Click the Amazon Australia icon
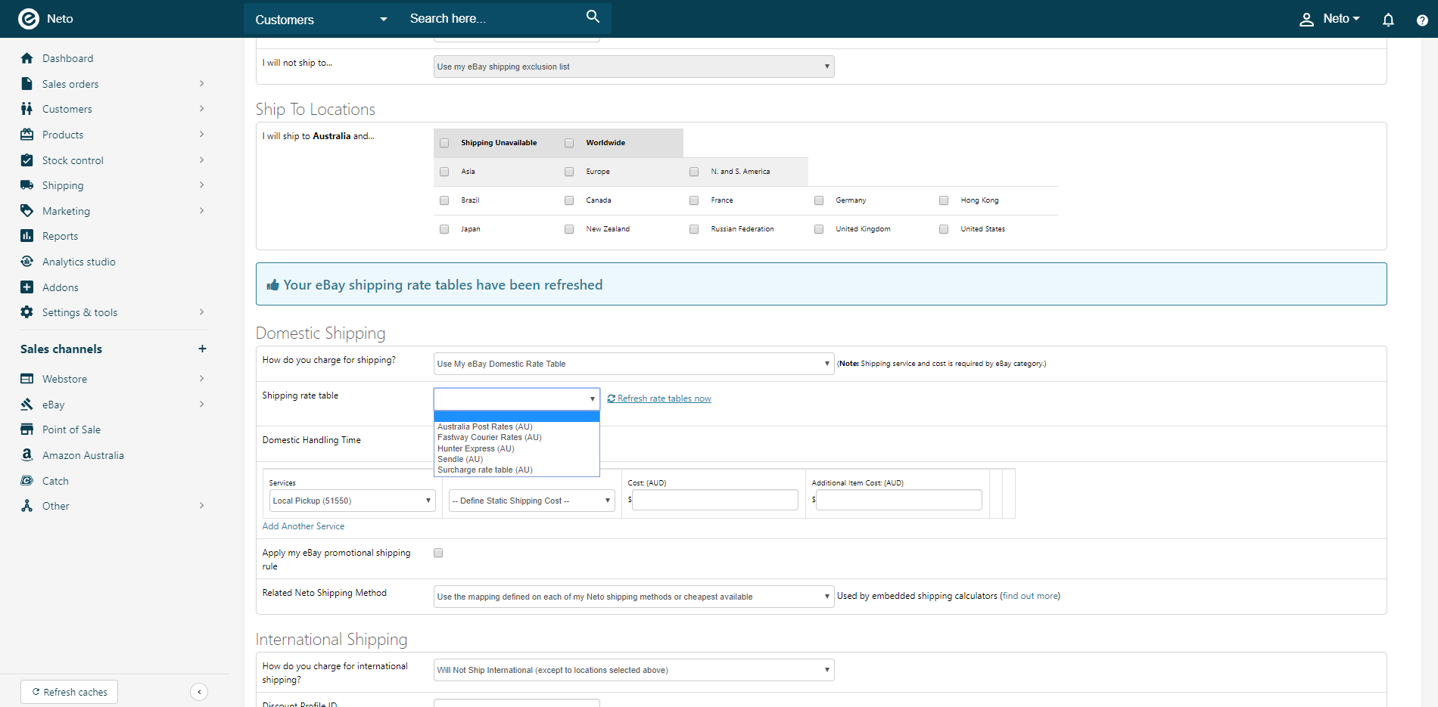The image size is (1438, 707). point(27,455)
